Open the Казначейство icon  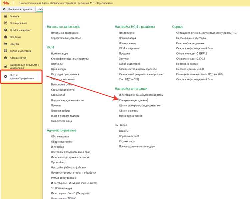click(x=6, y=58)
